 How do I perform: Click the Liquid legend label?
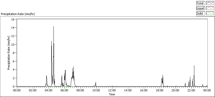coord(200,8)
